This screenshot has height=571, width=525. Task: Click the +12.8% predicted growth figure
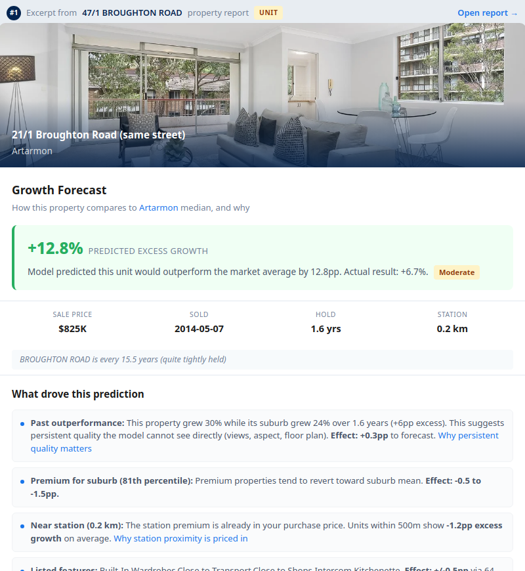[x=55, y=249]
